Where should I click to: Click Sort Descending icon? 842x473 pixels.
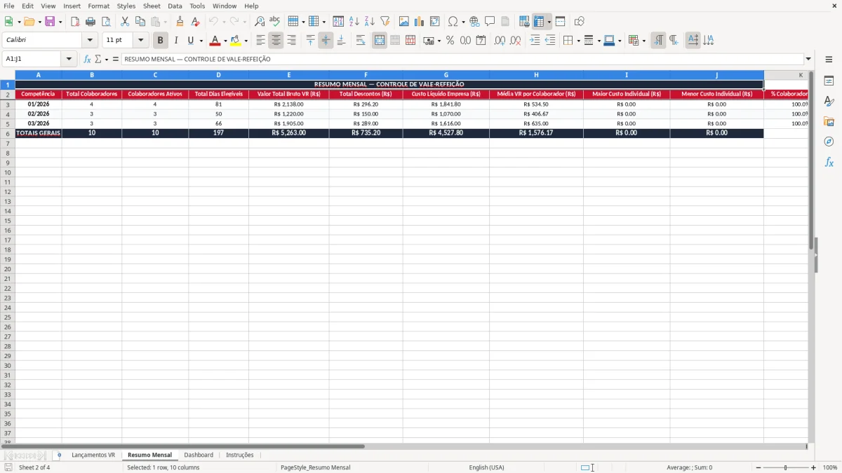[370, 22]
